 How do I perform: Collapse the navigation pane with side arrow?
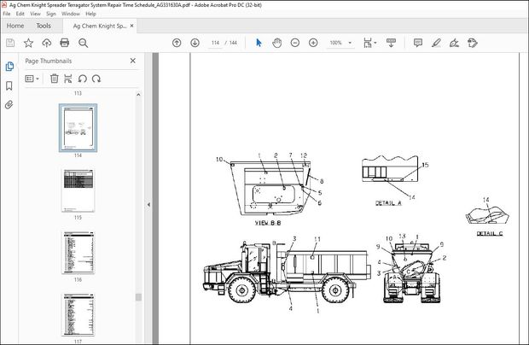[149, 205]
